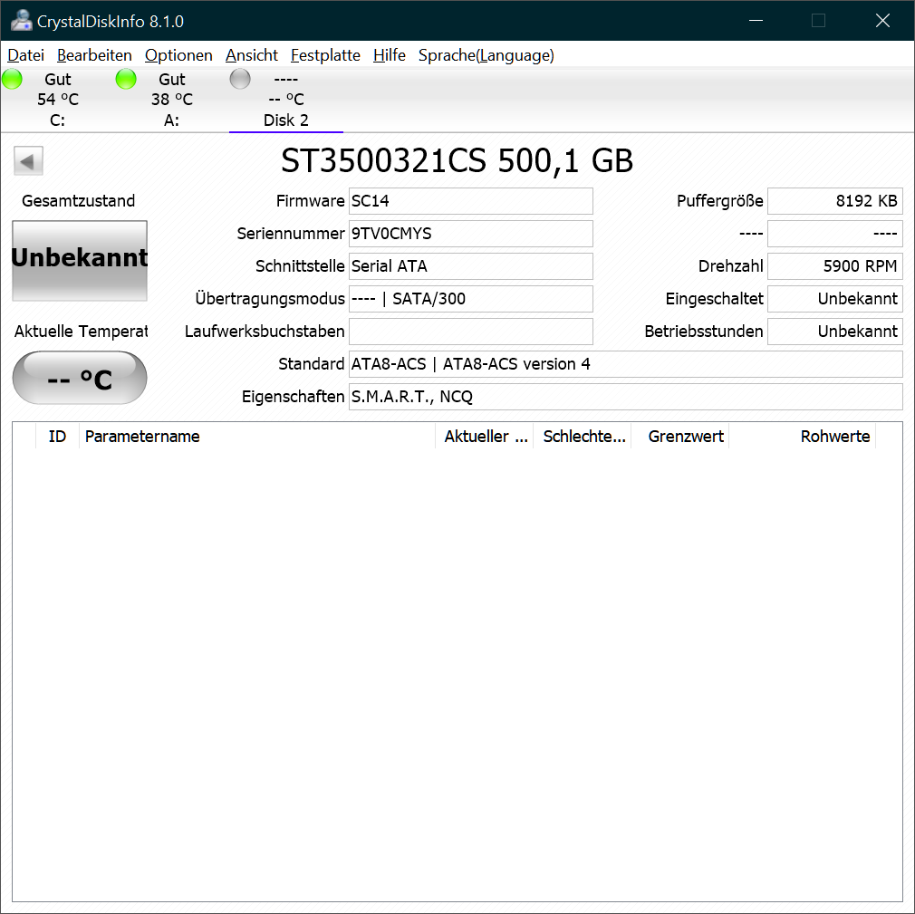915x914 pixels.
Task: Click the CrystalDiskInfo app icon in title bar
Action: (x=21, y=21)
